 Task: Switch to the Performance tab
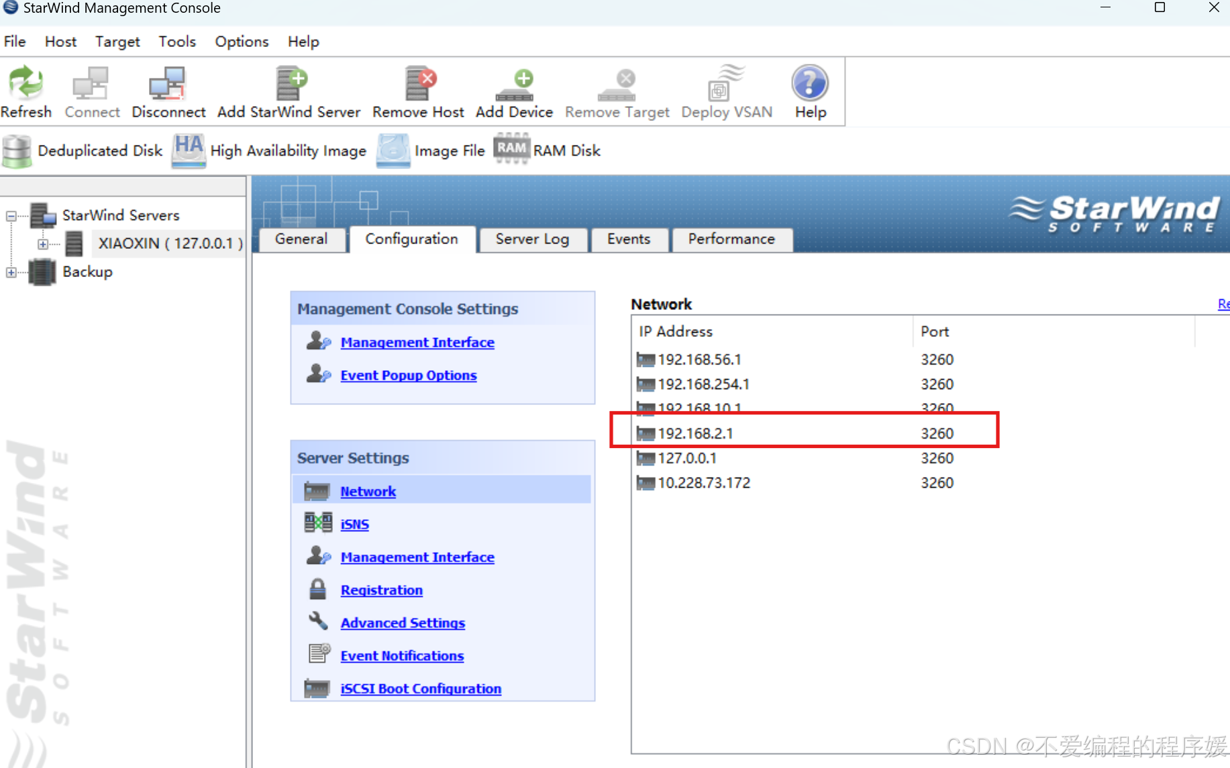click(731, 239)
